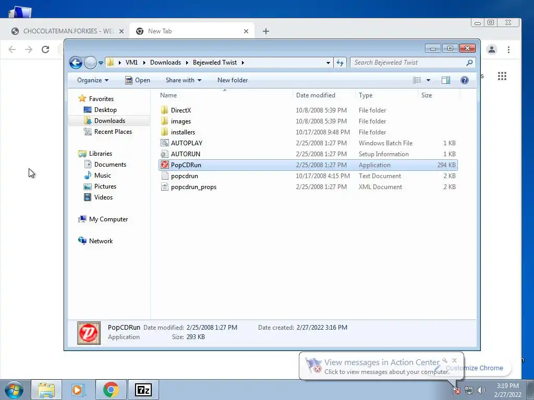Screen dimensions: 534x400
Task: Click Network in the navigation pane
Action: pyautogui.click(x=101, y=241)
